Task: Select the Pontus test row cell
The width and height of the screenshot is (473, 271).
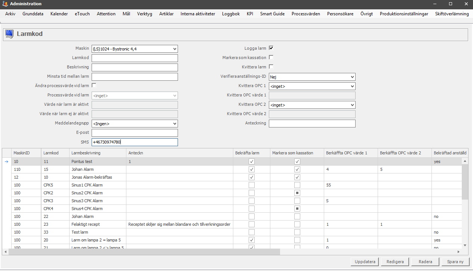Action: (x=98, y=161)
